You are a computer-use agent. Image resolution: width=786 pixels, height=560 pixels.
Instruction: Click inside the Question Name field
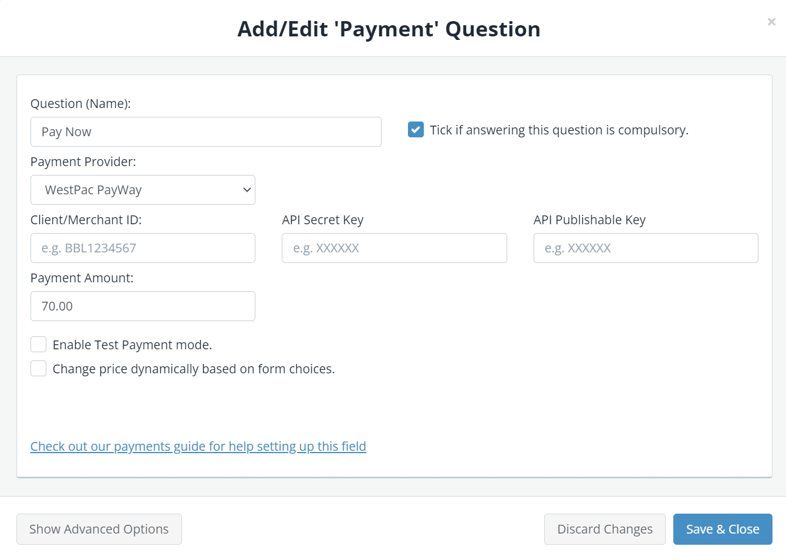(x=205, y=131)
